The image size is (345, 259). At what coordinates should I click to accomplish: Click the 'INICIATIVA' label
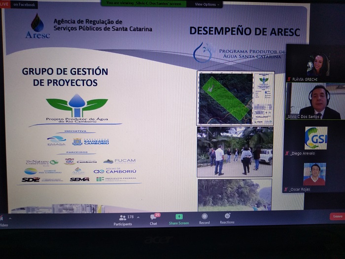pos(75,131)
